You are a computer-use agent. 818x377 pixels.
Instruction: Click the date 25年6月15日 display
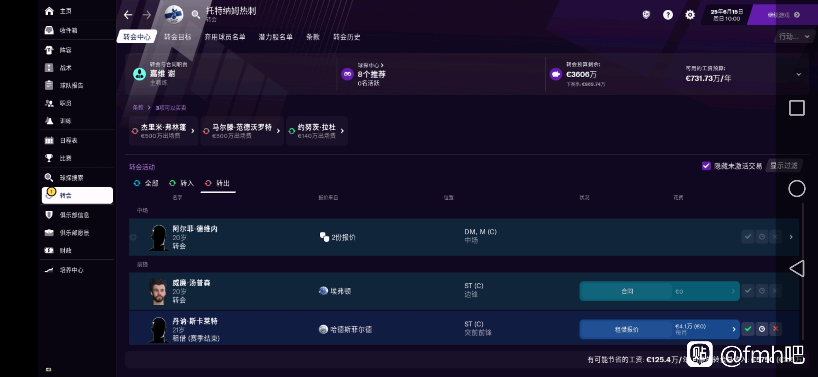click(x=727, y=12)
